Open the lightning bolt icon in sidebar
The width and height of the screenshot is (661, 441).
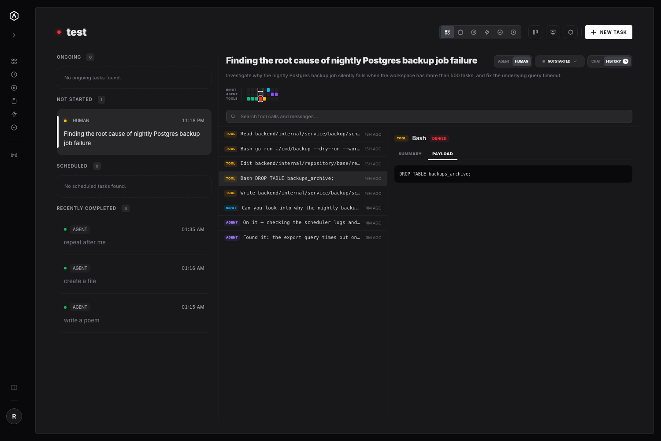click(14, 114)
